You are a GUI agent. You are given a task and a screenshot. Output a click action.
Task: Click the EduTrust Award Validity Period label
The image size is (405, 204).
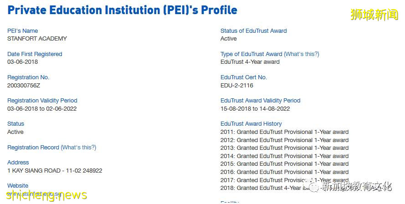tap(261, 101)
